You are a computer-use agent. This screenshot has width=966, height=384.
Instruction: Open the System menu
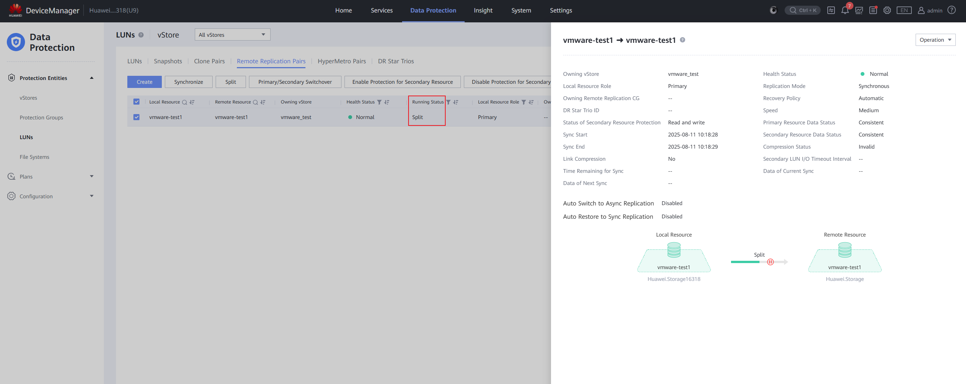(521, 10)
